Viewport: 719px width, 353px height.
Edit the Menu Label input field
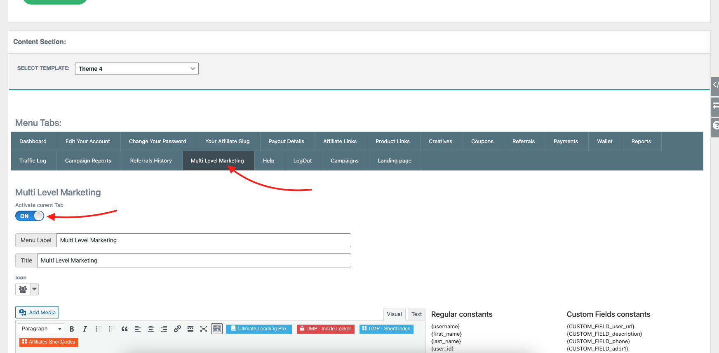204,240
